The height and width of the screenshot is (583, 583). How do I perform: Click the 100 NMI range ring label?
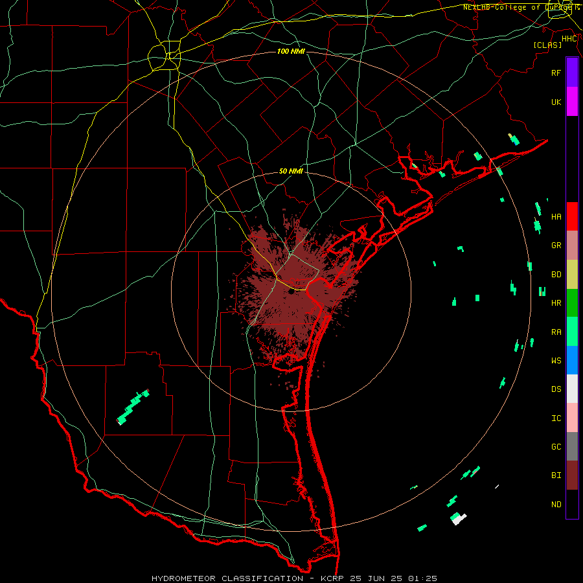tap(291, 51)
